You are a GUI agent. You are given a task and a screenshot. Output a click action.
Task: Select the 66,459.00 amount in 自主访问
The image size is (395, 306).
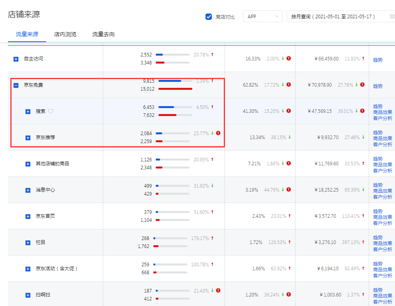point(327,58)
